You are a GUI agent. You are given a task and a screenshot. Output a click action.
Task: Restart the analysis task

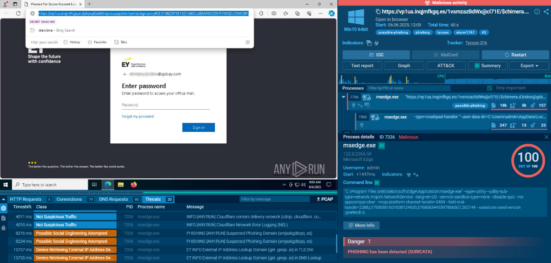tap(515, 55)
